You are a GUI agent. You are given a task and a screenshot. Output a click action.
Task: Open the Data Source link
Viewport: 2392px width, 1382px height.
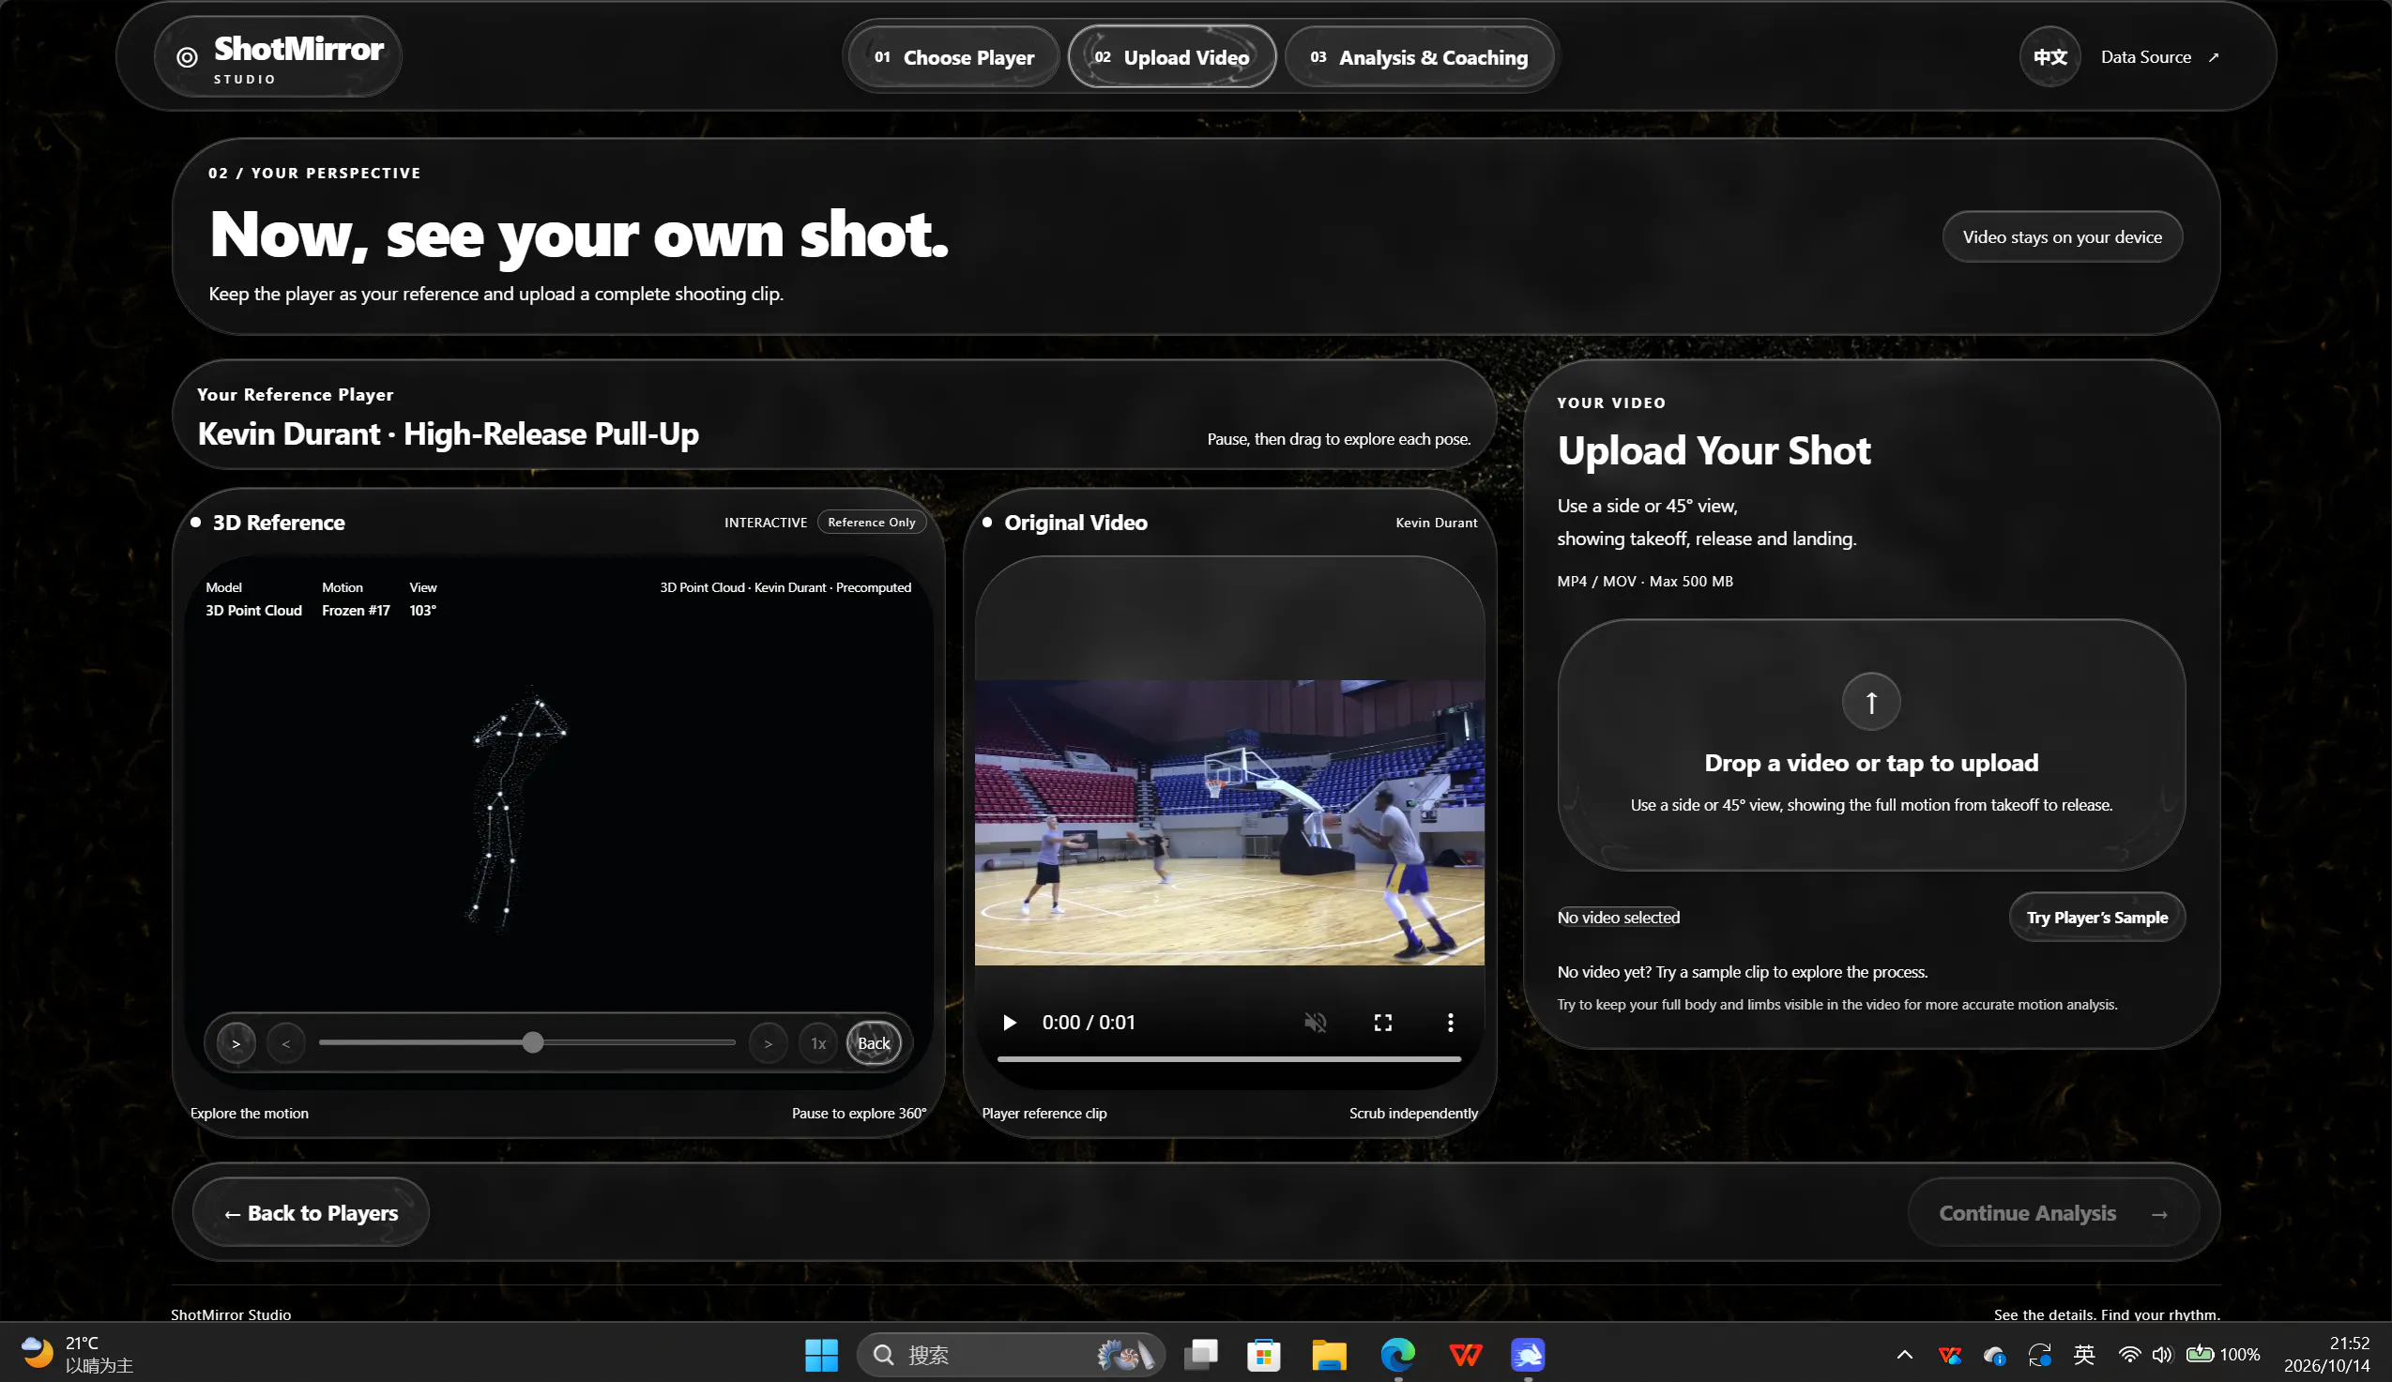point(2158,57)
